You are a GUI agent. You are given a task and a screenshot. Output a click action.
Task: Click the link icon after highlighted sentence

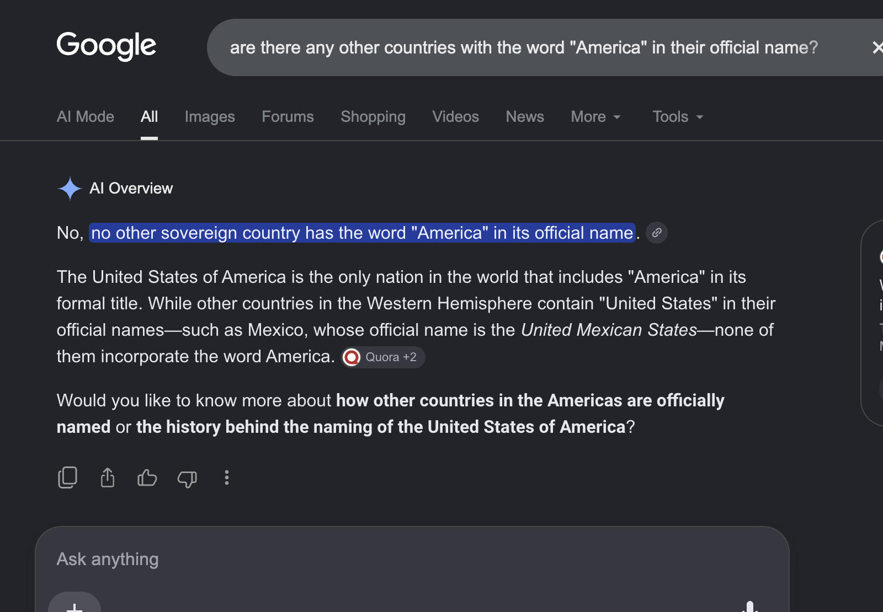click(657, 233)
